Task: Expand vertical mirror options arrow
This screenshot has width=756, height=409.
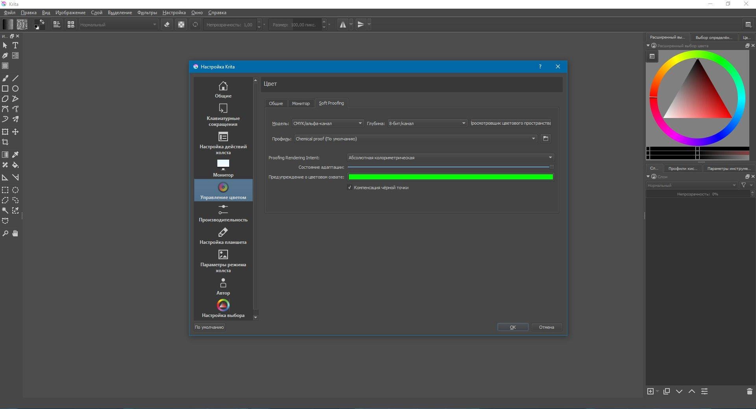Action: (369, 24)
